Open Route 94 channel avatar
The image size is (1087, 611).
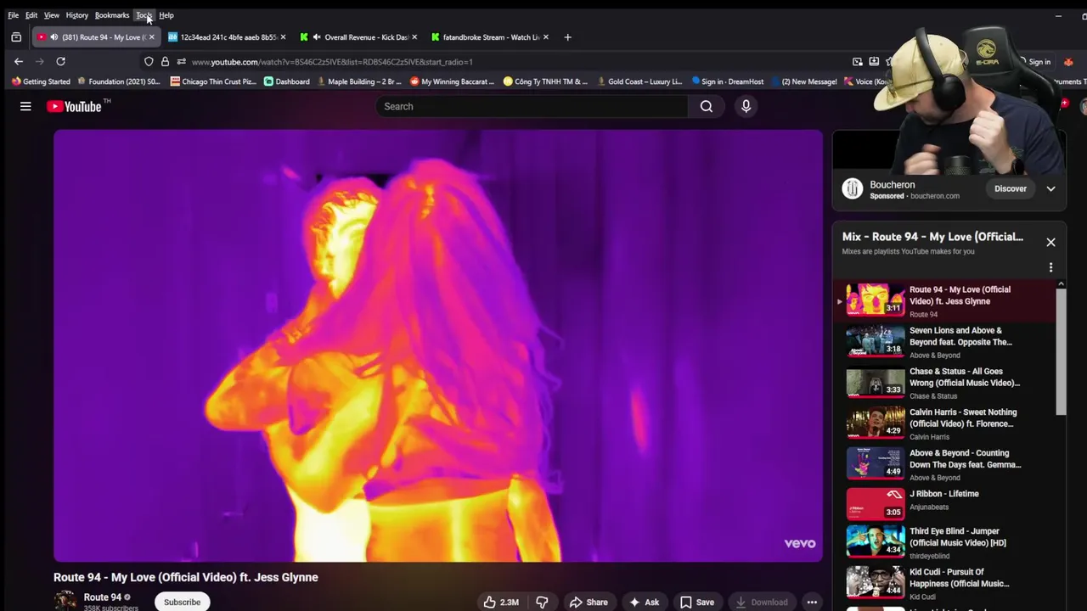click(65, 601)
